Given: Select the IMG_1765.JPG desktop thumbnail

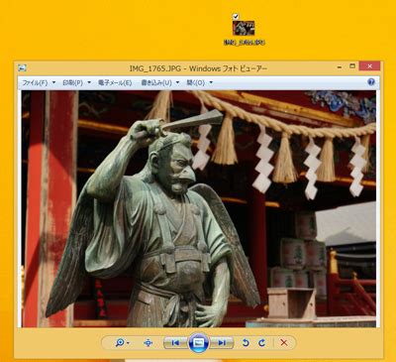Looking at the screenshot, I should (x=244, y=29).
